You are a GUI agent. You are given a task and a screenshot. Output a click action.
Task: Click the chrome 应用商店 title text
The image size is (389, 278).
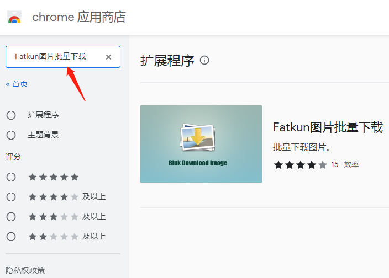(x=78, y=18)
